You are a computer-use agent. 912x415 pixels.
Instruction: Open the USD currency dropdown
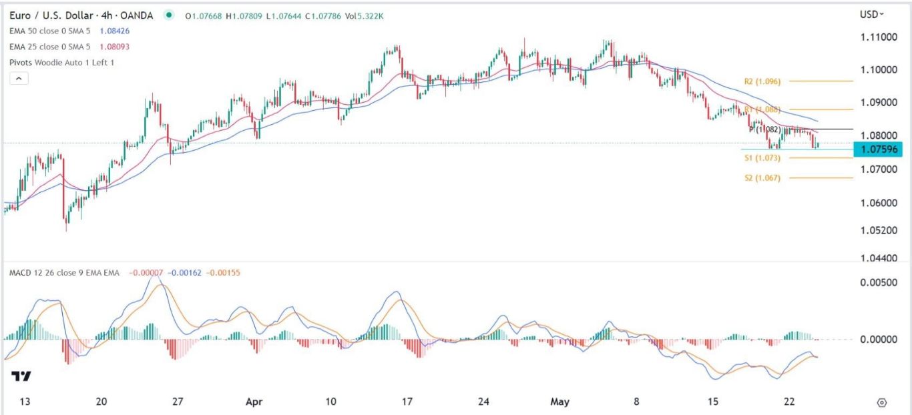(x=872, y=14)
